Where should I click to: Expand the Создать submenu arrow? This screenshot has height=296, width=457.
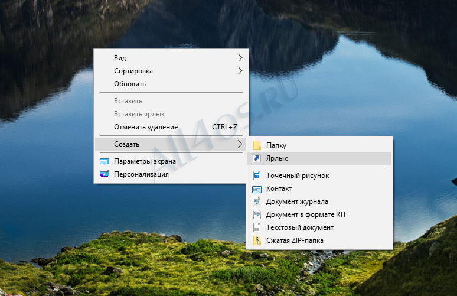[x=240, y=144]
